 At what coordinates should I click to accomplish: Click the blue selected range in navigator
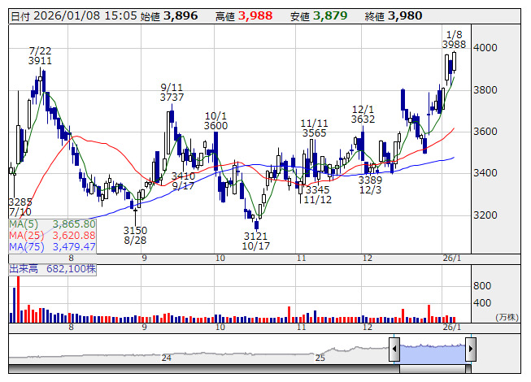[x=432, y=351]
